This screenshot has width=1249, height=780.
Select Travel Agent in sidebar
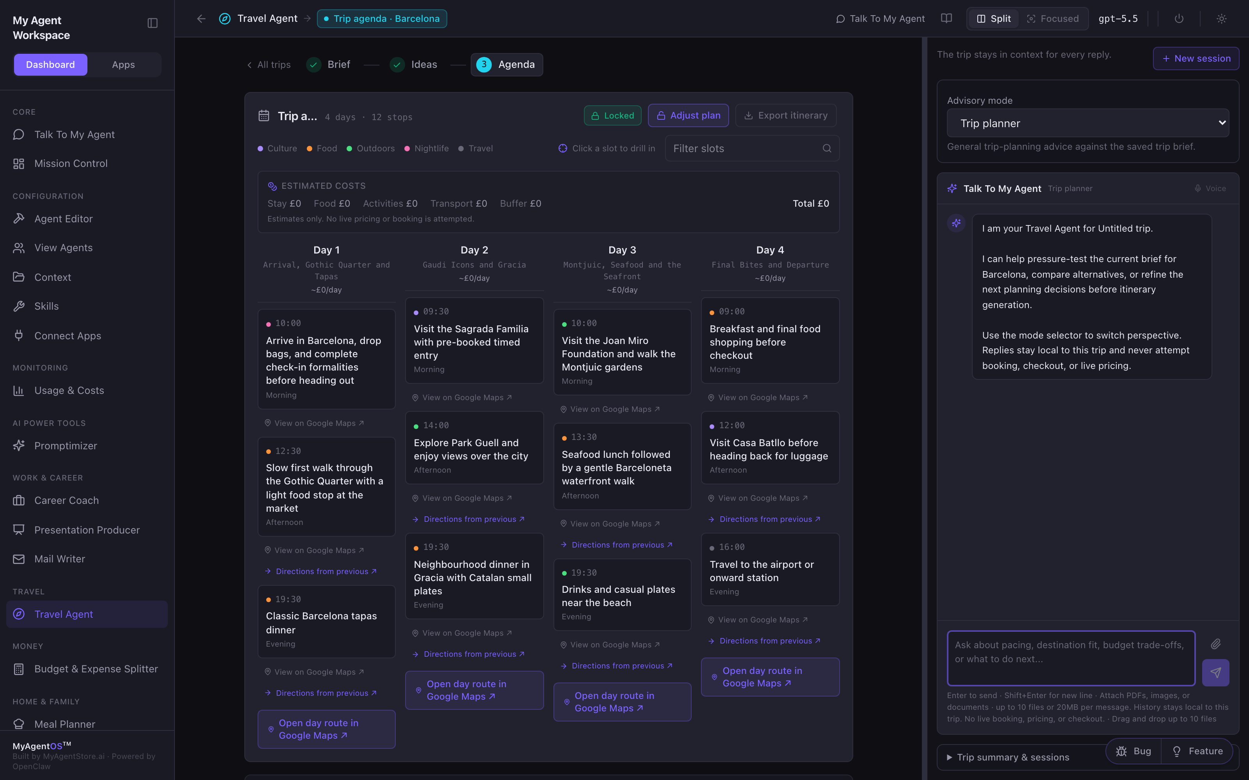pos(87,614)
